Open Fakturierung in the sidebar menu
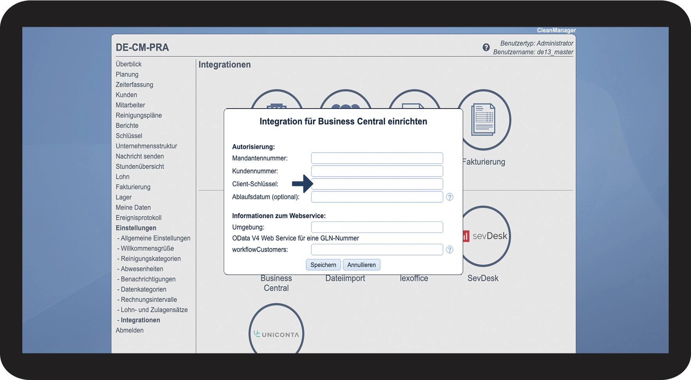This screenshot has width=691, height=380. (133, 187)
